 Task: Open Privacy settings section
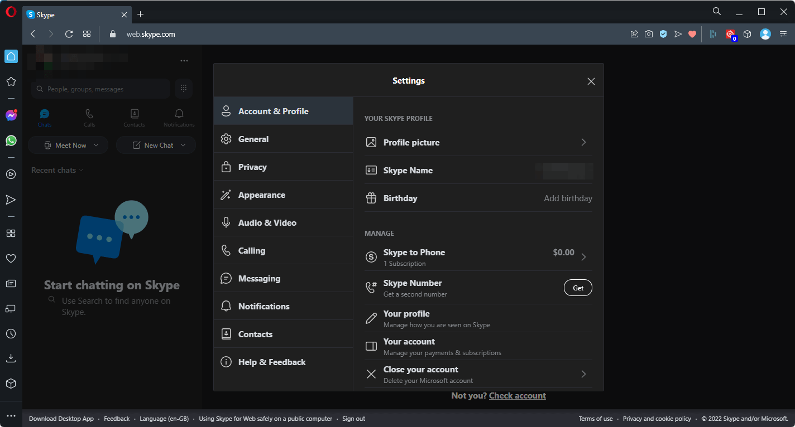tap(284, 167)
